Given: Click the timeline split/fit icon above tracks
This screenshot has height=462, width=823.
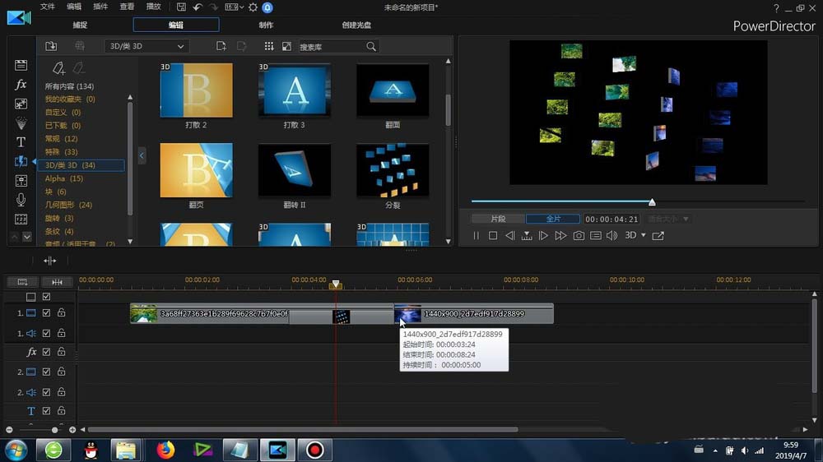Looking at the screenshot, I should tap(50, 261).
